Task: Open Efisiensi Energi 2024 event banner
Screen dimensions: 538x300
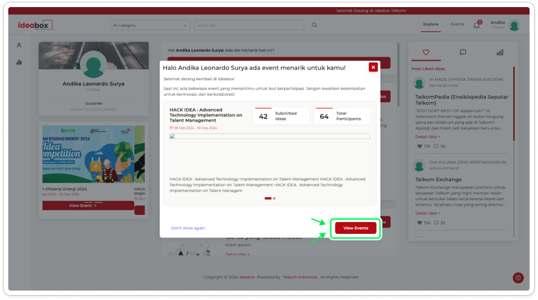Action: tap(88, 154)
